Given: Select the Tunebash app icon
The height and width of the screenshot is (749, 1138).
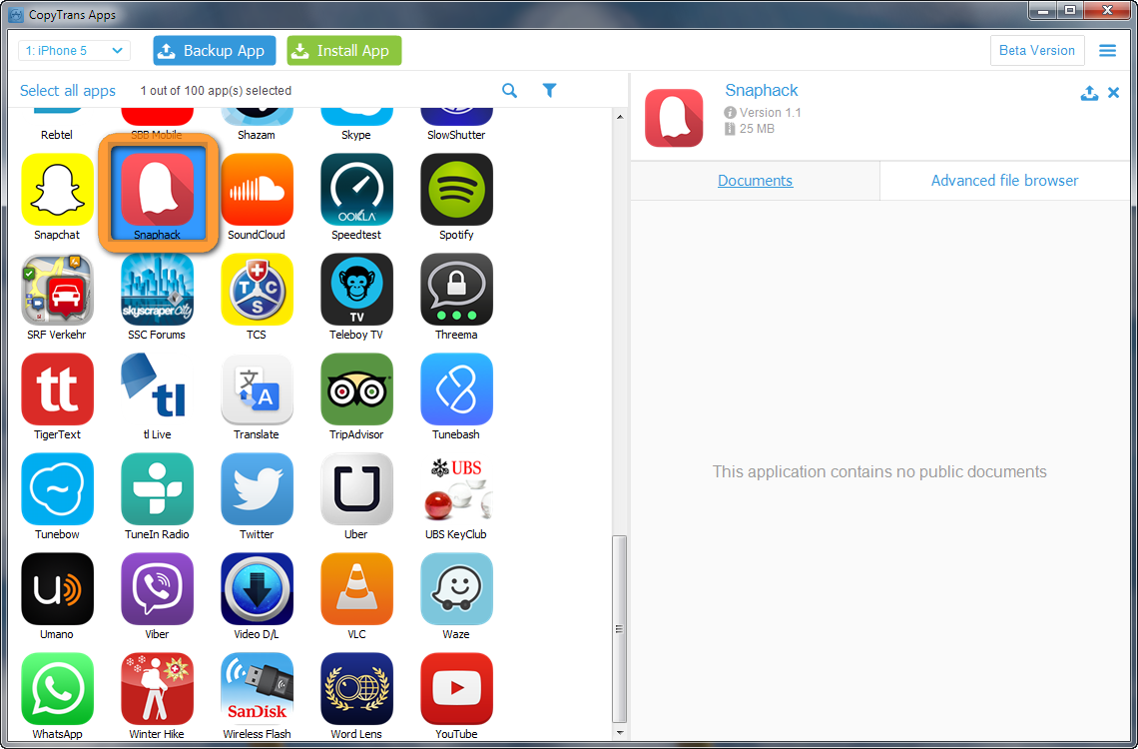Looking at the screenshot, I should pyautogui.click(x=456, y=389).
